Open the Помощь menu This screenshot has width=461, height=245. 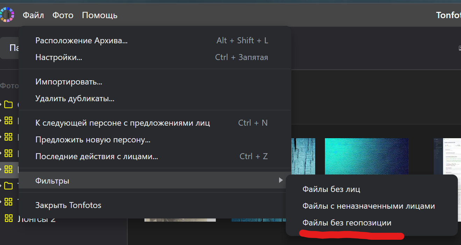tap(100, 15)
